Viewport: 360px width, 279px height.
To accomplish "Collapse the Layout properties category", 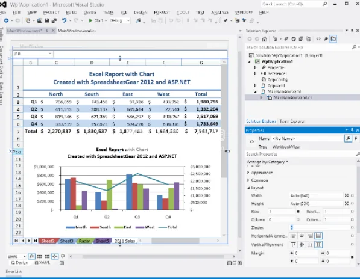I will pyautogui.click(x=248, y=188).
